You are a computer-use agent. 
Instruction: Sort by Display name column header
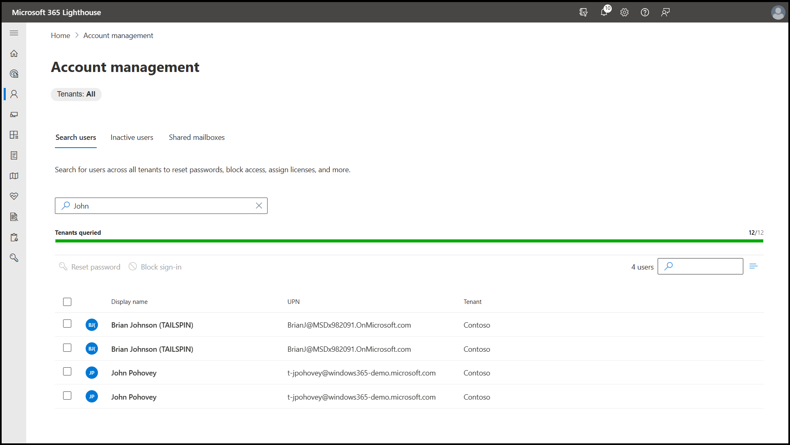pos(129,302)
